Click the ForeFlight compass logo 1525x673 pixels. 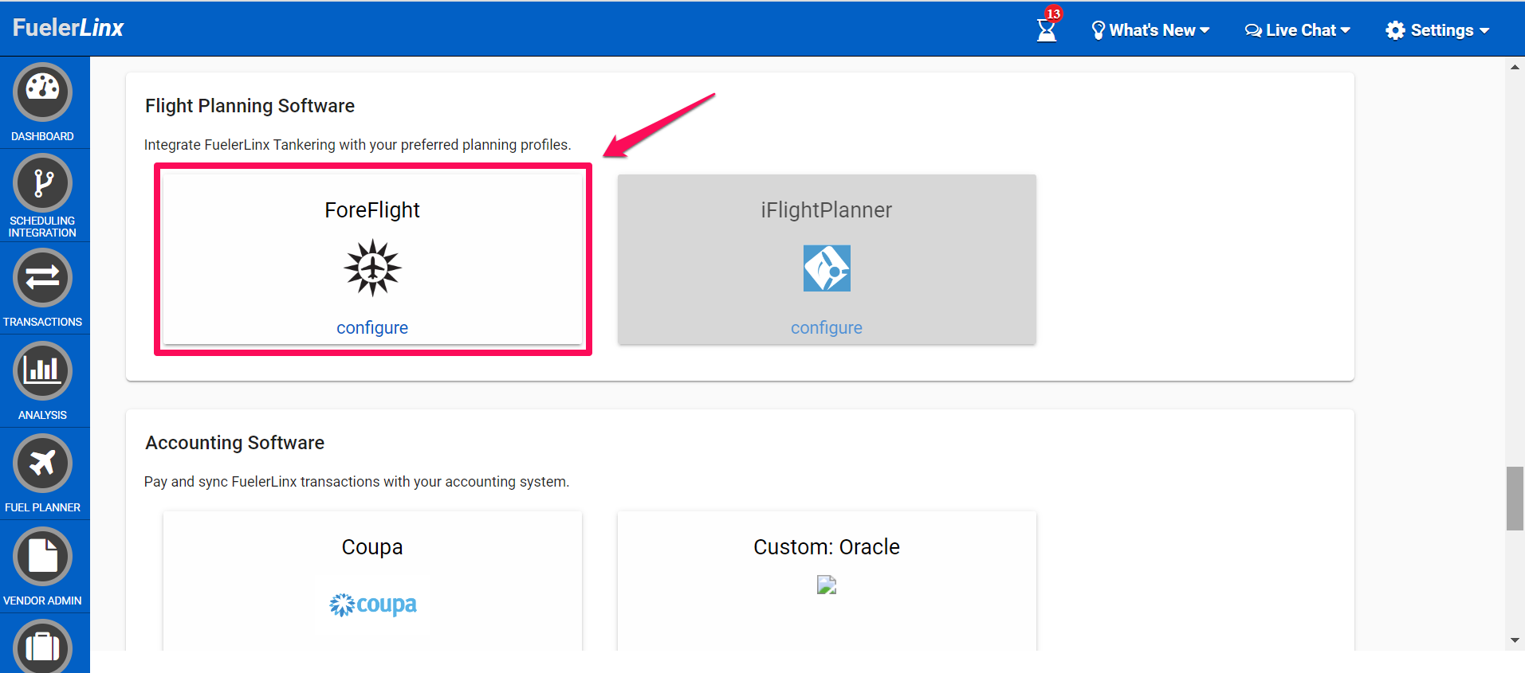(372, 268)
